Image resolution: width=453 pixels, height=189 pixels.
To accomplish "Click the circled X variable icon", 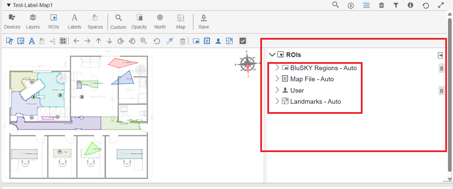I will tap(351, 5).
